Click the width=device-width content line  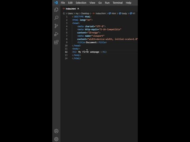[107, 39]
